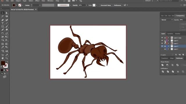This screenshot has width=186, height=104.
Task: Pick the Mesh tool
Action: (3, 44)
